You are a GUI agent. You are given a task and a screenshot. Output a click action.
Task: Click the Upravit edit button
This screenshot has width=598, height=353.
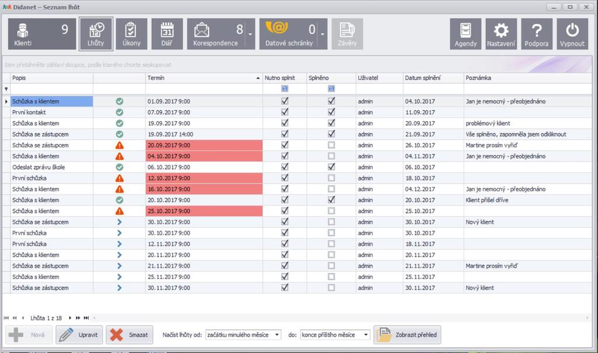pos(79,335)
